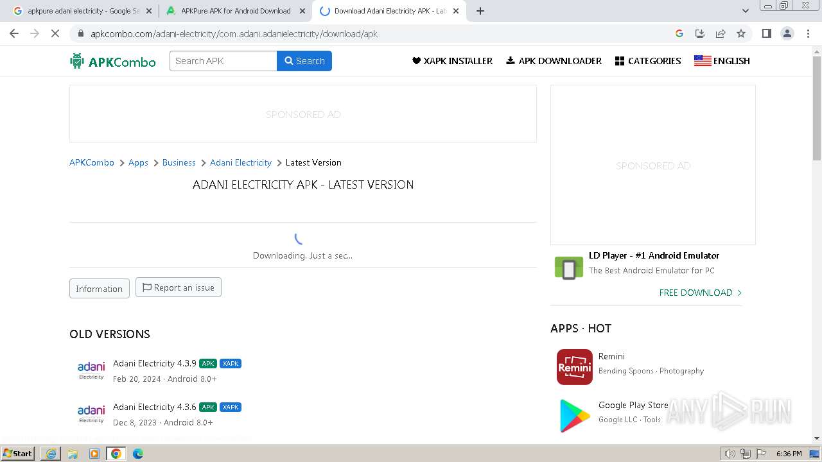The height and width of the screenshot is (462, 822).
Task: Open Remini app title
Action: coord(611,356)
